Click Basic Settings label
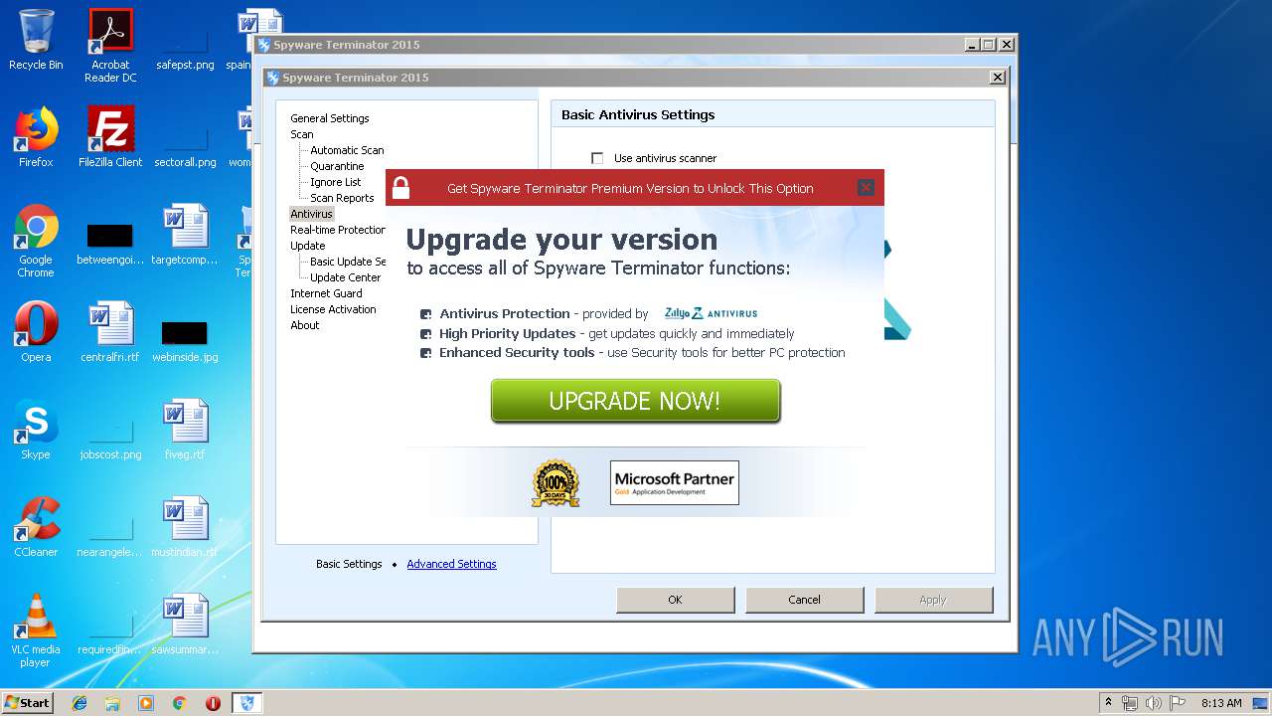1272x716 pixels. click(349, 564)
